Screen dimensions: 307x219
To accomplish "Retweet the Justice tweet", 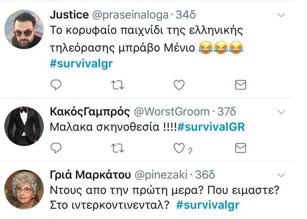I will coord(118,85).
